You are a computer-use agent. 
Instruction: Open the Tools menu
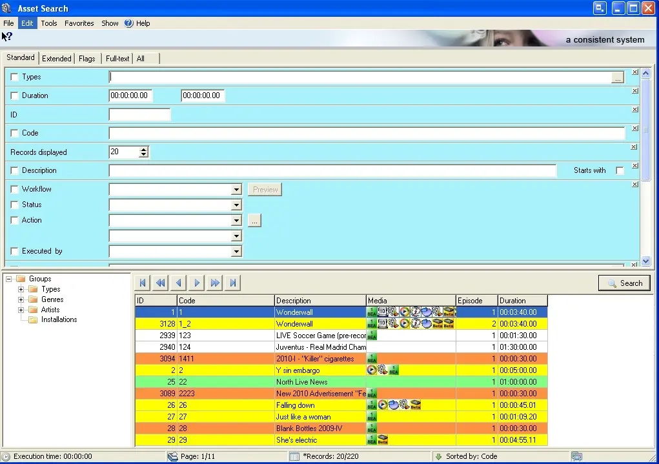(49, 23)
